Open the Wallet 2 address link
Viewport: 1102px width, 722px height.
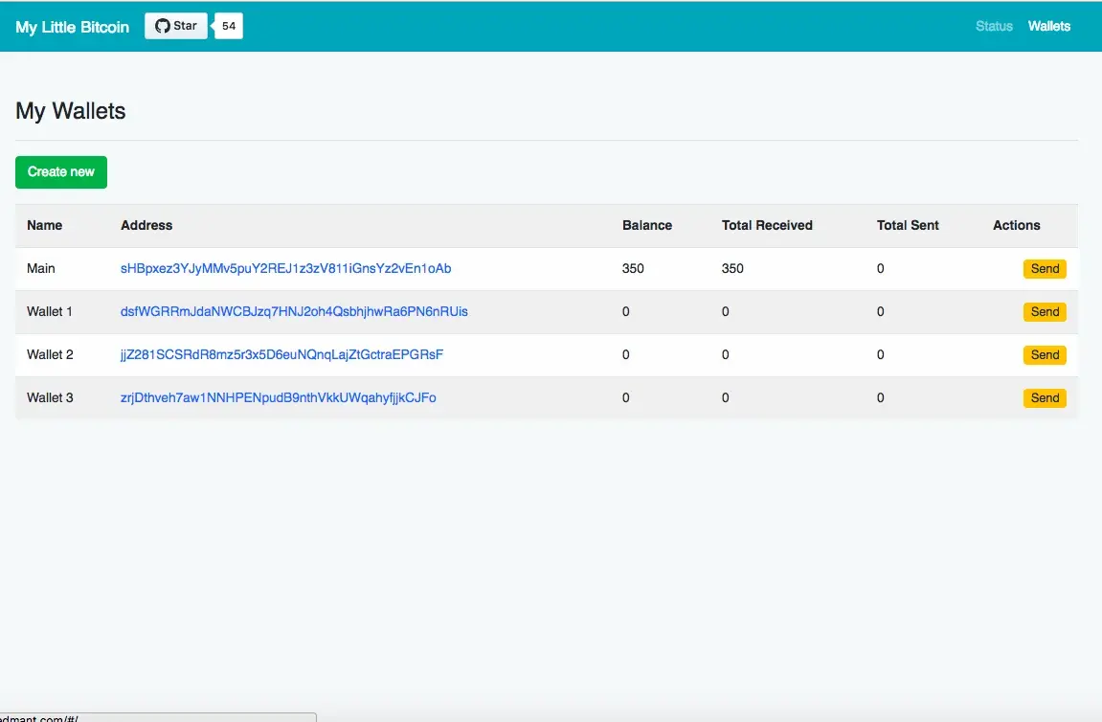[281, 354]
